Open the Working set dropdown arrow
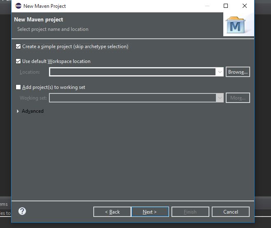 [x=220, y=98]
